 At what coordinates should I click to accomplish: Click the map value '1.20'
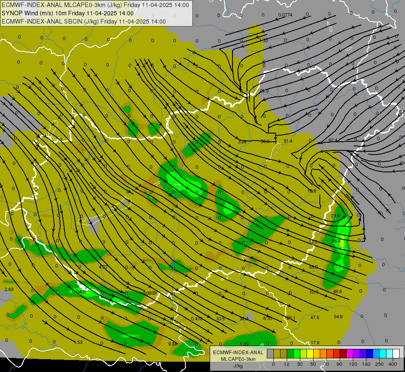[244, 344]
